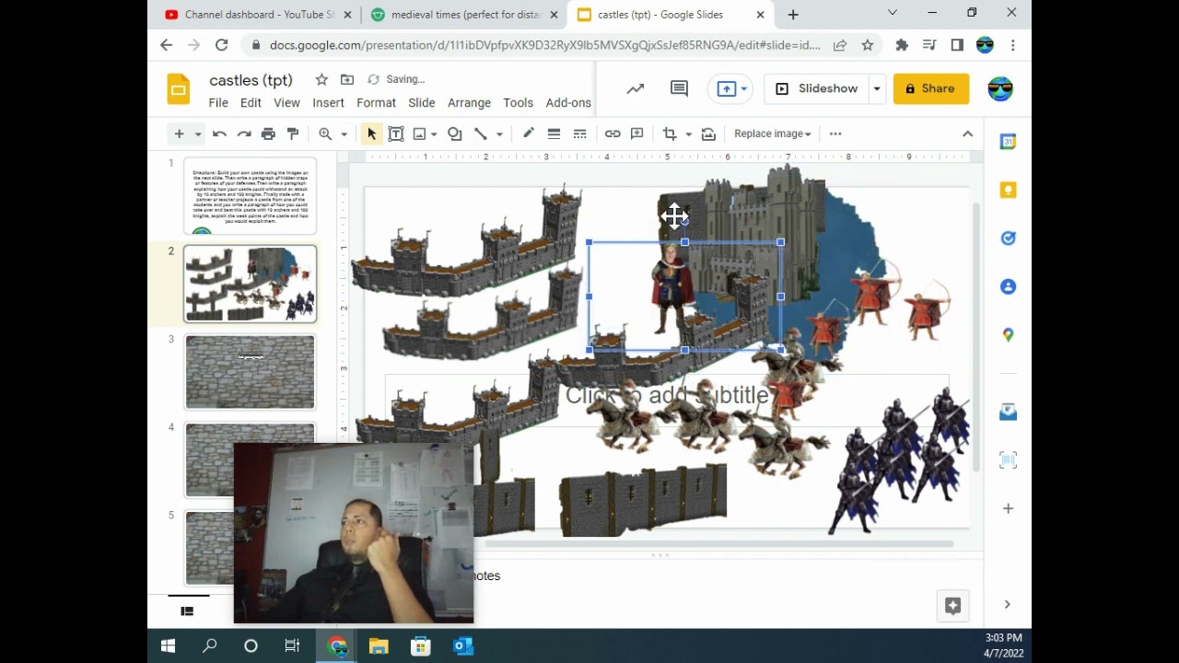Open the Border weight option
Image resolution: width=1179 pixels, height=663 pixels.
point(554,134)
